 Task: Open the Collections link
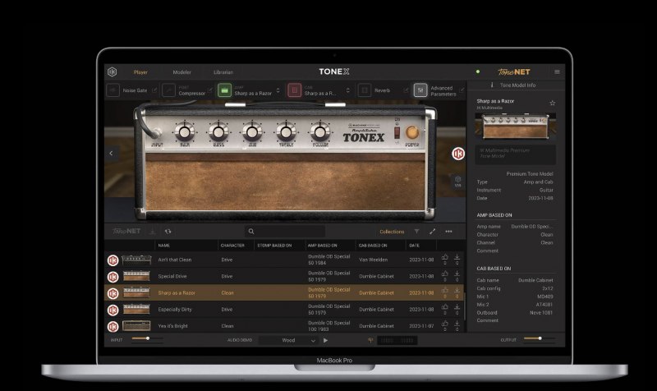coord(392,232)
